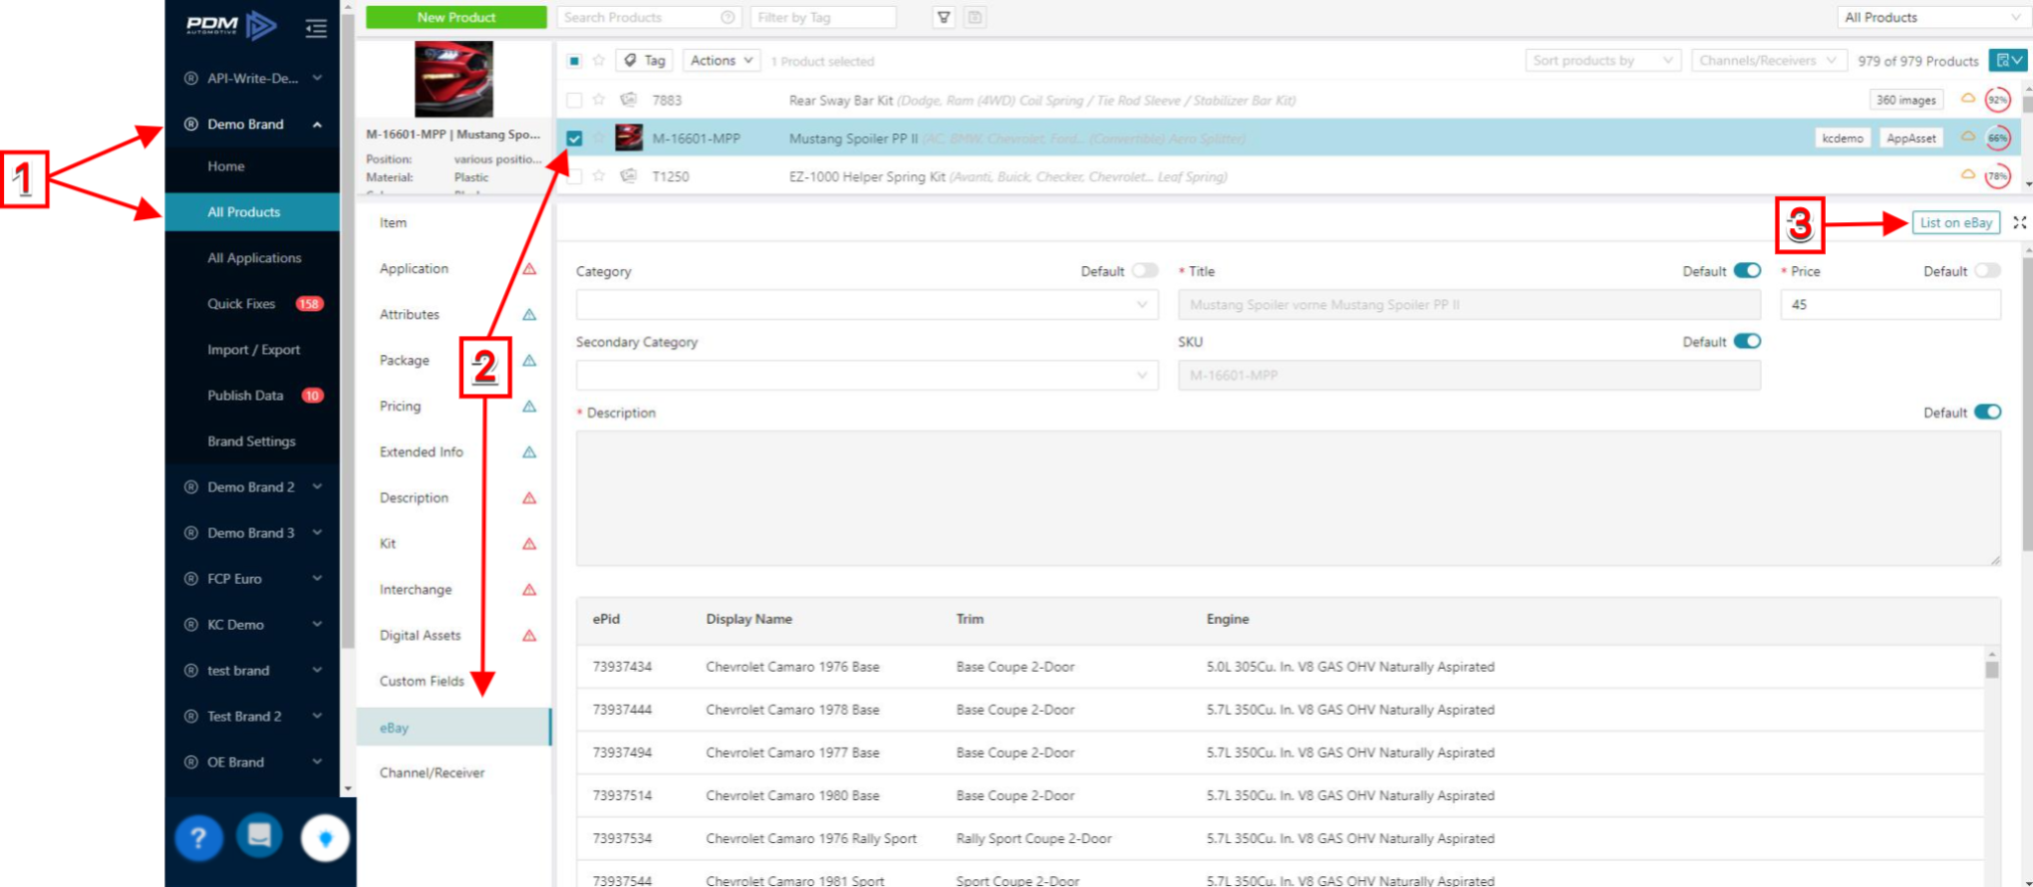2033x887 pixels.
Task: Click the 78% completion circle on T1250 row
Action: coord(1997,176)
